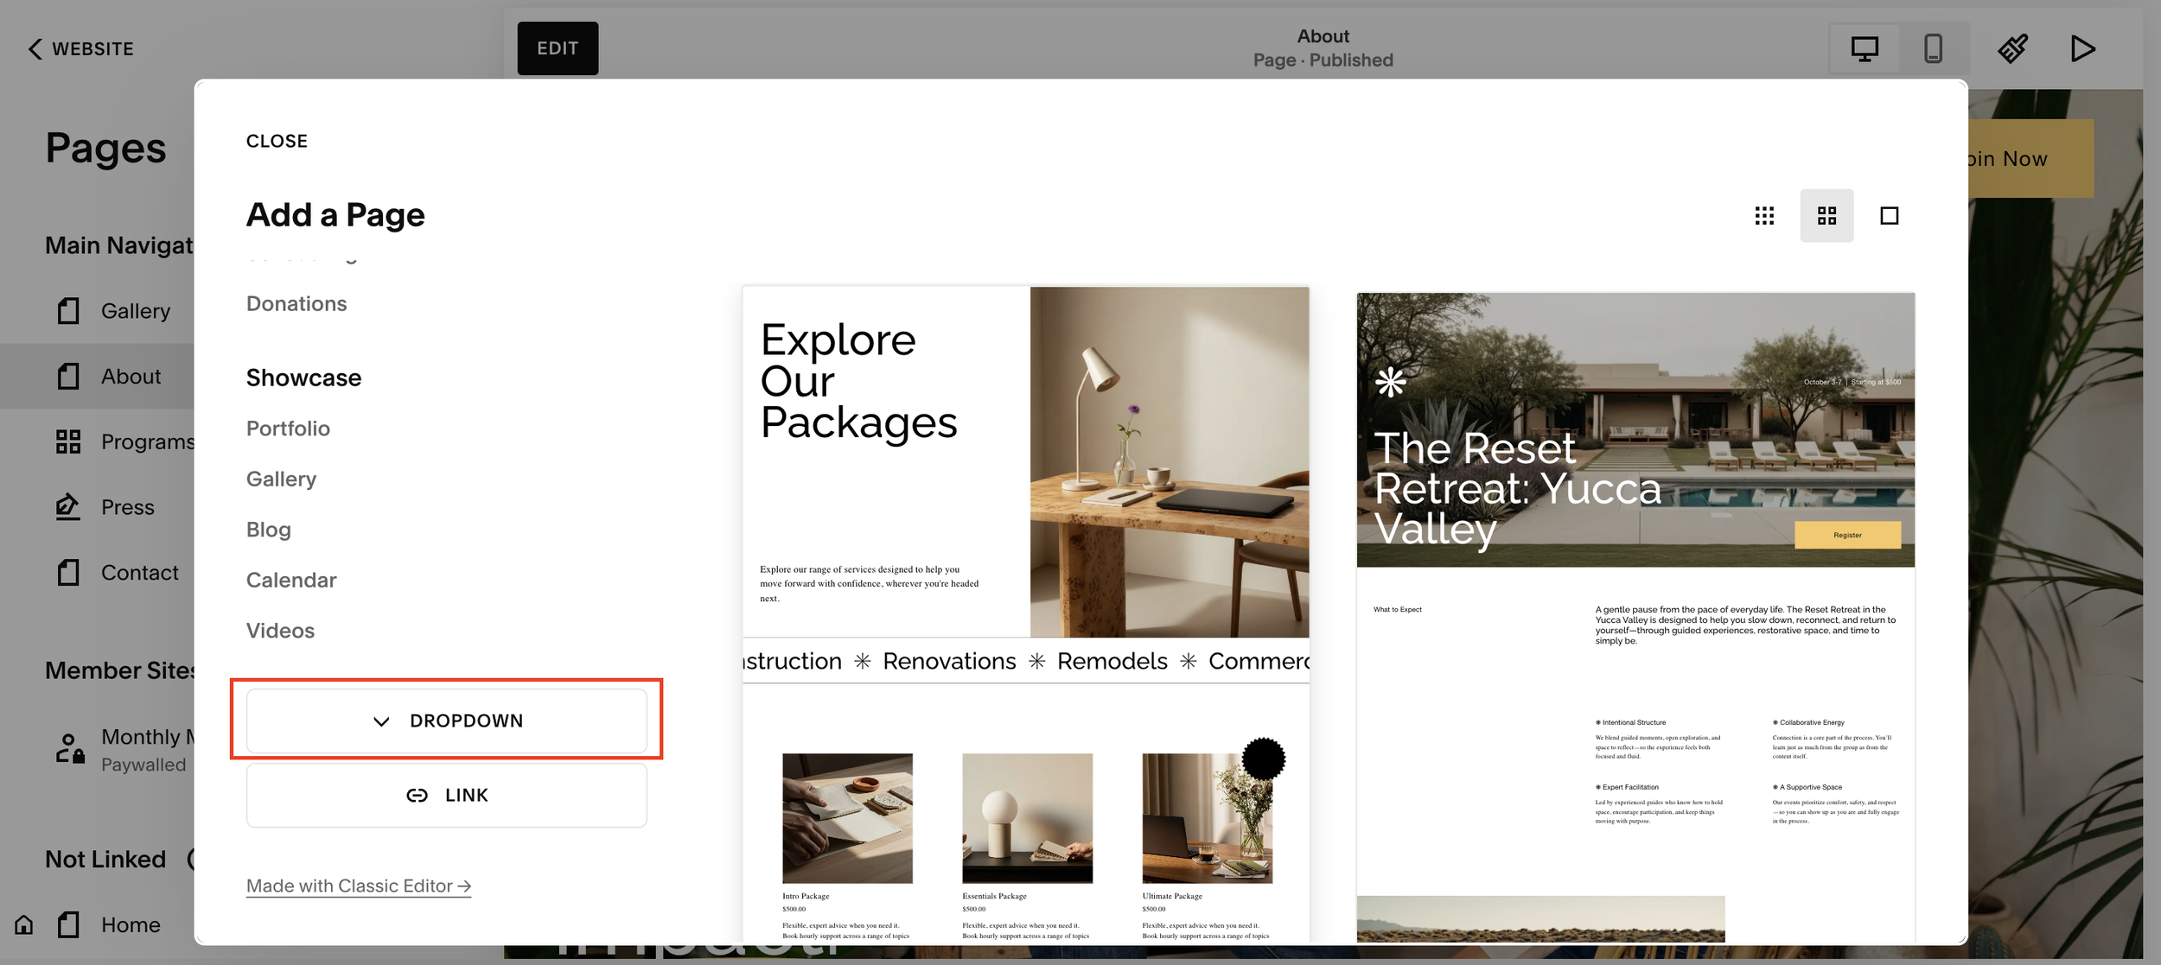
Task: Close the Add a Page dialog
Action: tap(277, 142)
